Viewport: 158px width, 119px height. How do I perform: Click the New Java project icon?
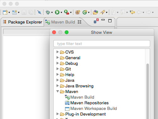tap(14, 12)
